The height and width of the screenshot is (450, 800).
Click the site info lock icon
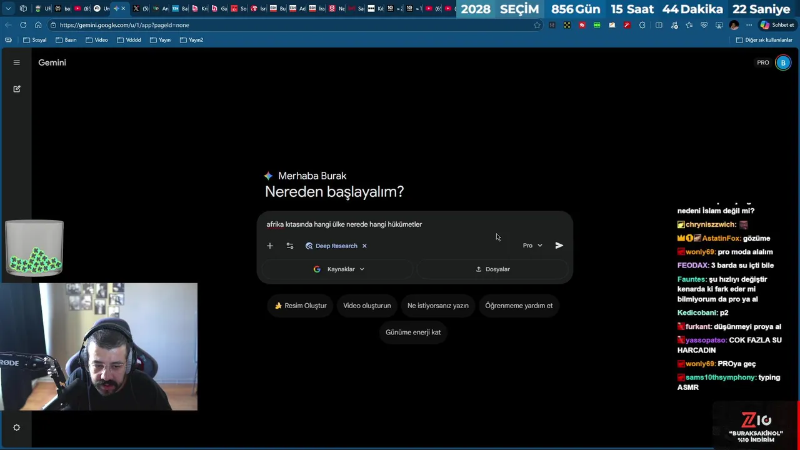[x=54, y=25]
